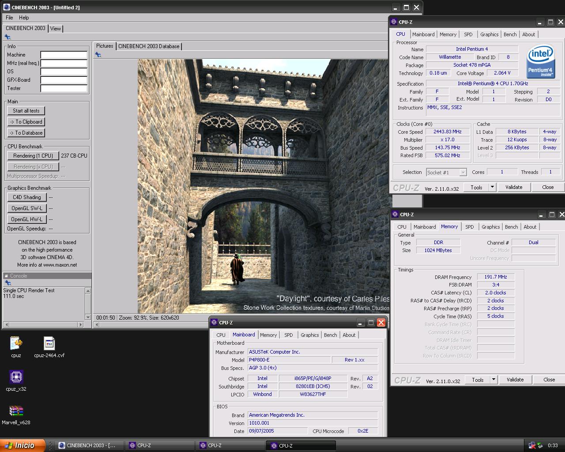Open the cpuz-2464.cvf file icon
This screenshot has height=452, width=565.
[49, 347]
